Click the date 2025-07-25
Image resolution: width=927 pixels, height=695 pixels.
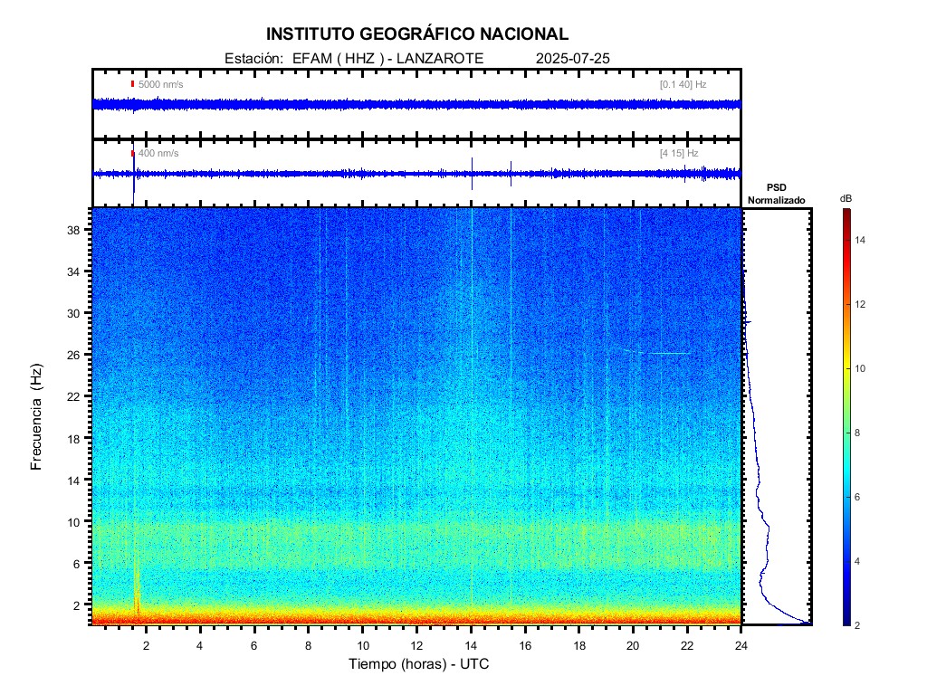pos(572,59)
